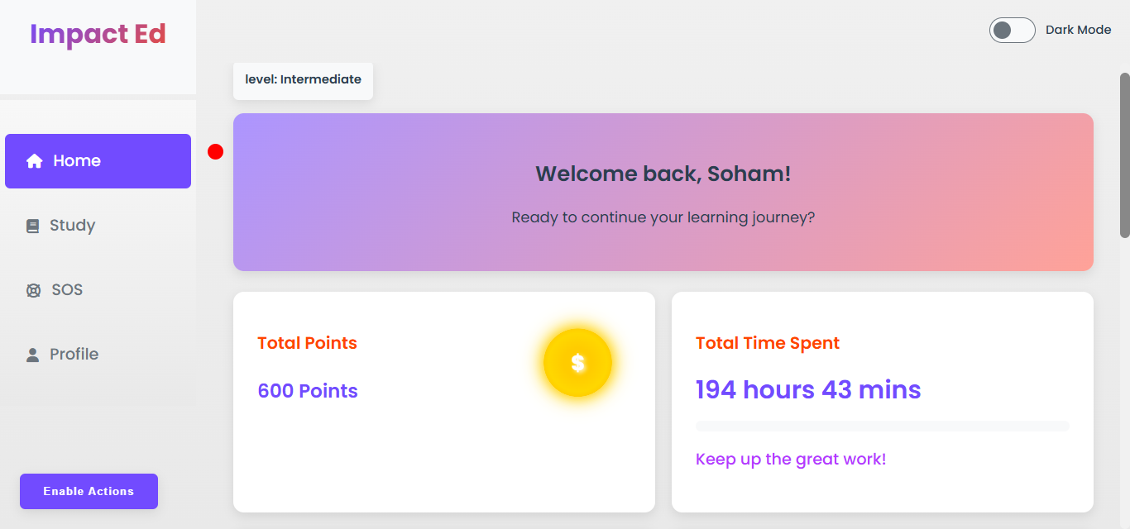The width and height of the screenshot is (1130, 529).
Task: Click the page vertical scrollbar
Action: [x=1124, y=155]
